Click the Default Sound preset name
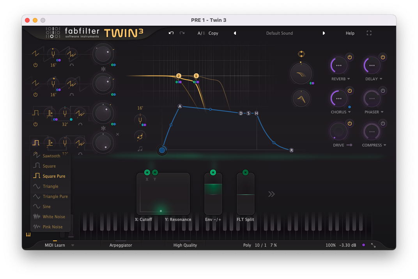This screenshot has height=279, width=418. click(279, 33)
